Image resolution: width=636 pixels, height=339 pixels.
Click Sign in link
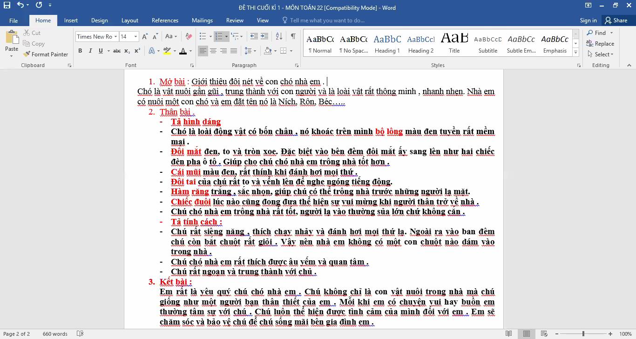coord(588,20)
